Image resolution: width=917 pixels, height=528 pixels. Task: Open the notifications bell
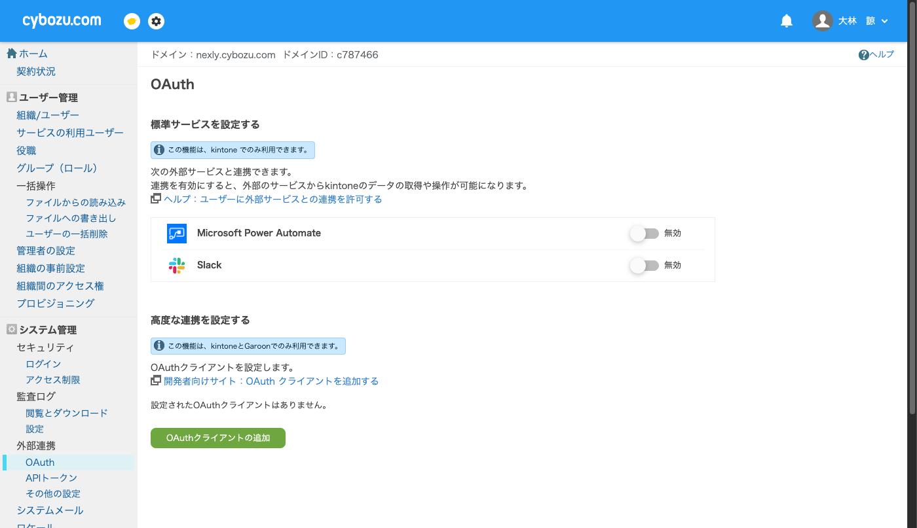(787, 21)
